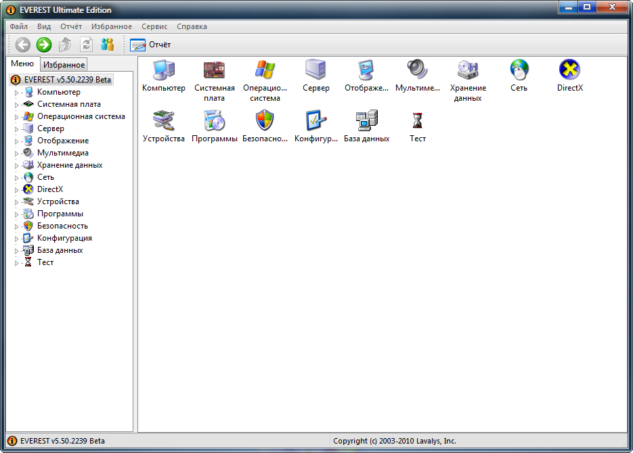Image resolution: width=633 pixels, height=453 pixels.
Task: Select База данных in the sidebar tree
Action: coord(60,250)
